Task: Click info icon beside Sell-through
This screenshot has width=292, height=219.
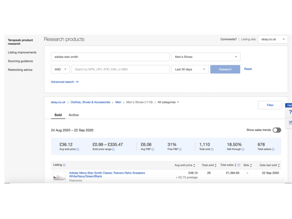Action: pyautogui.click(x=243, y=149)
